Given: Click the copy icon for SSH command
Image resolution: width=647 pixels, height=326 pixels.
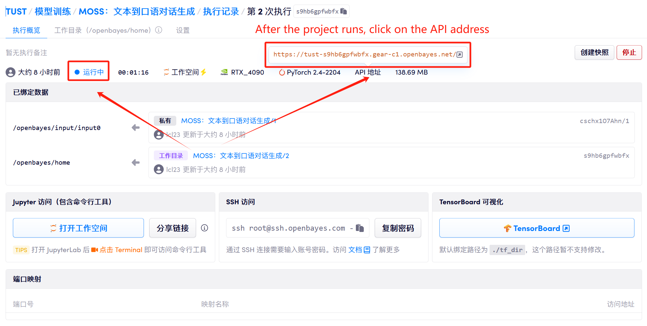Looking at the screenshot, I should [360, 228].
